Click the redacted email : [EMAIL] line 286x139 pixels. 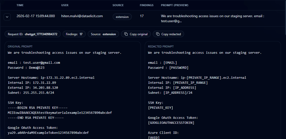[x=162, y=63]
